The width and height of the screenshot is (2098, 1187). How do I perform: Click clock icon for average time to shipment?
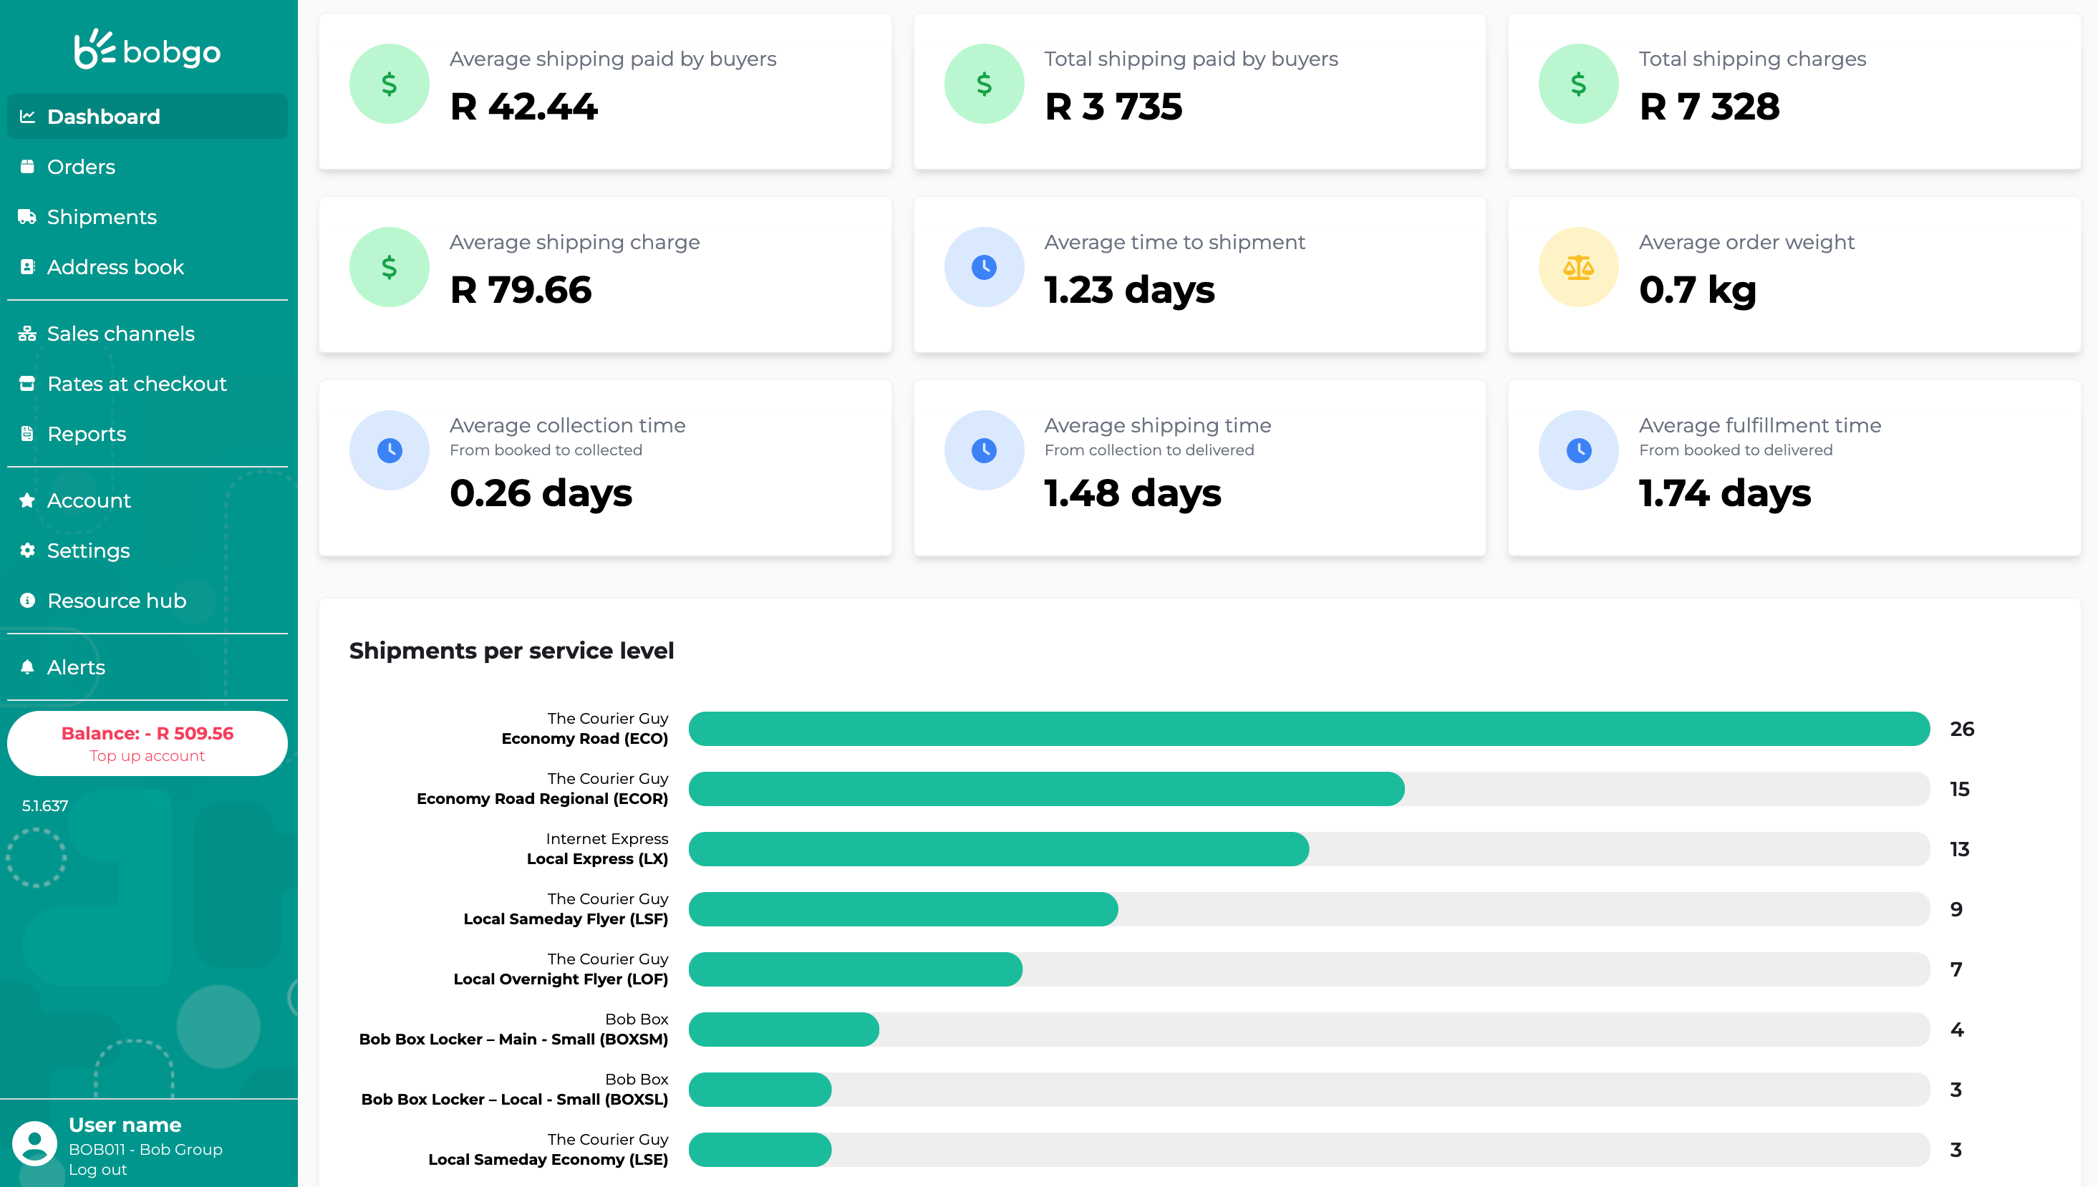[x=984, y=268]
